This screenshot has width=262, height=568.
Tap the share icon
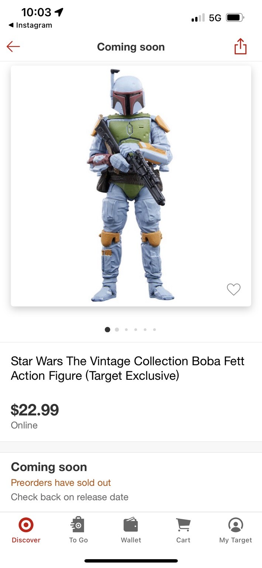[x=240, y=47]
